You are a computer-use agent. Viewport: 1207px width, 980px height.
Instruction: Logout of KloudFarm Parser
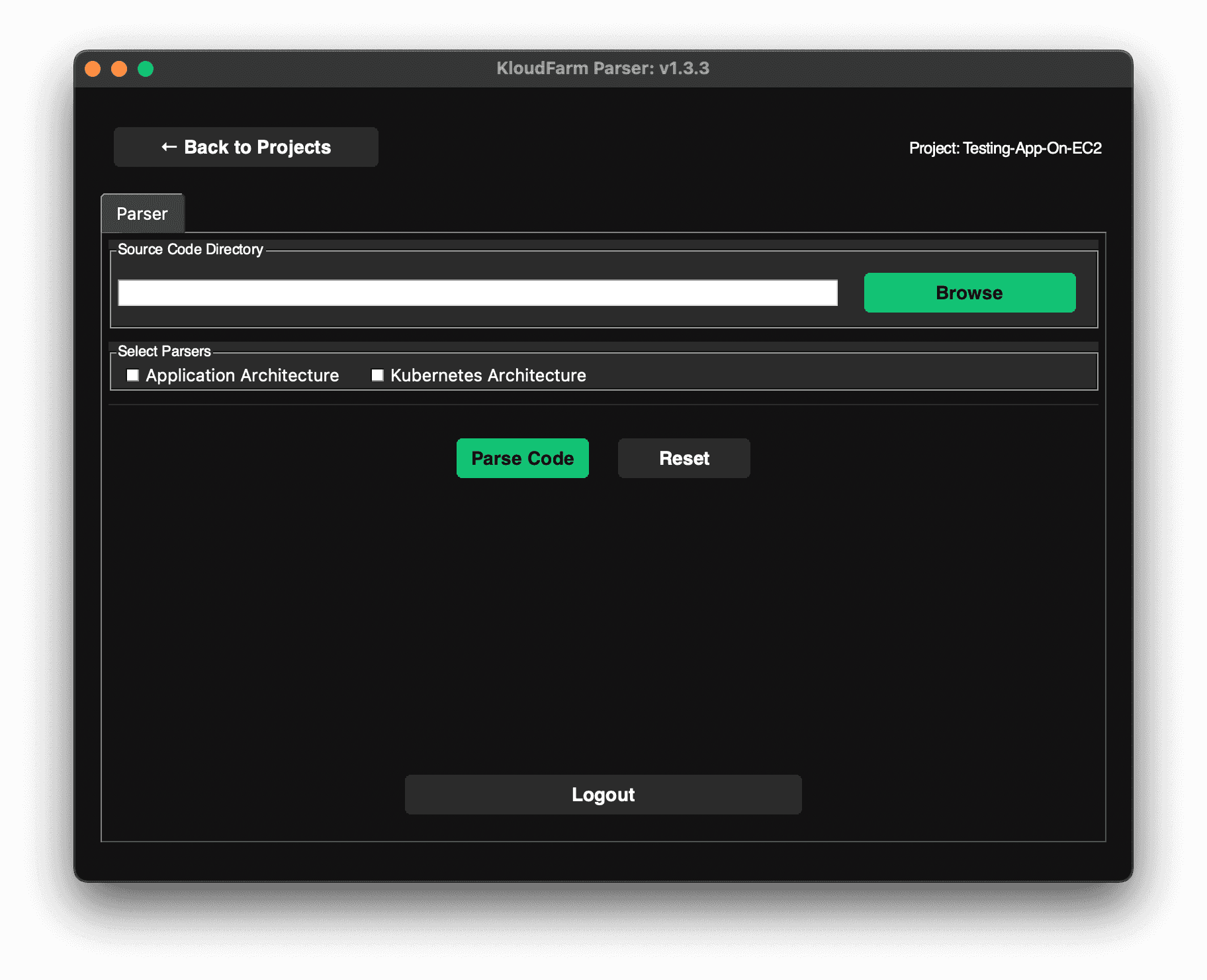(x=602, y=794)
